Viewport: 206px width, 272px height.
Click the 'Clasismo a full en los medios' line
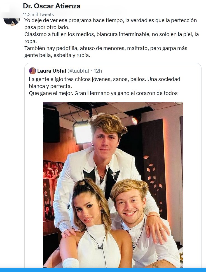112,34
